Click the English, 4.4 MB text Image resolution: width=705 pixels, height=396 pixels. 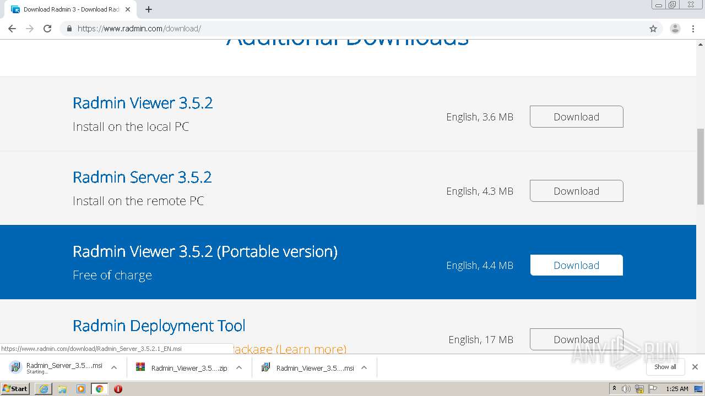480,266
